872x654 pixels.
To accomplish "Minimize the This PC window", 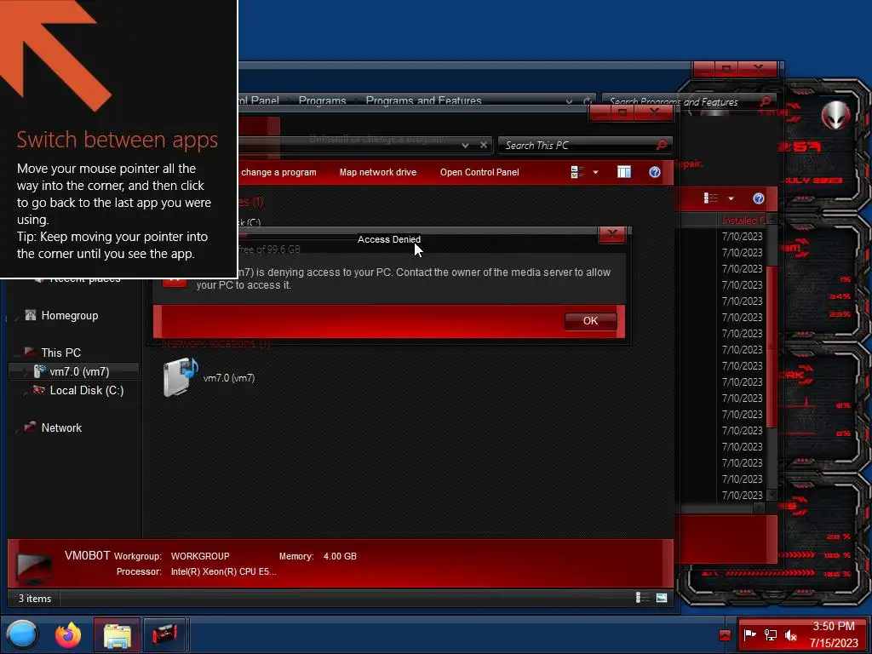I will [x=600, y=113].
